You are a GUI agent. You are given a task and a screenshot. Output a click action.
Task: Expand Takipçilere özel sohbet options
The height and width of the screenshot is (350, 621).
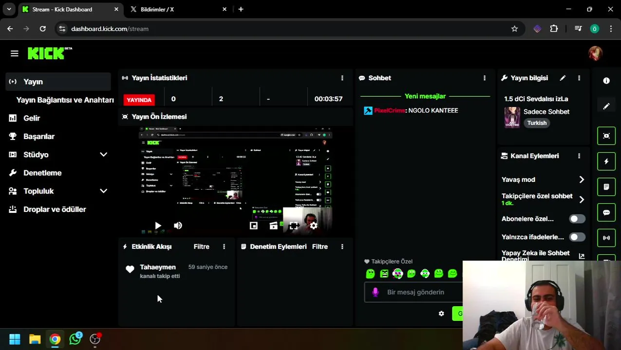(582, 199)
